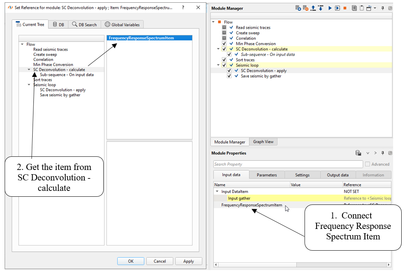Uncheck the Sort traces module checkbox

225,60
